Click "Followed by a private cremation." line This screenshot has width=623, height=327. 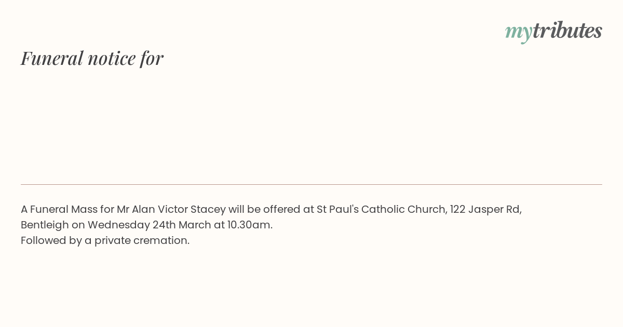105,240
